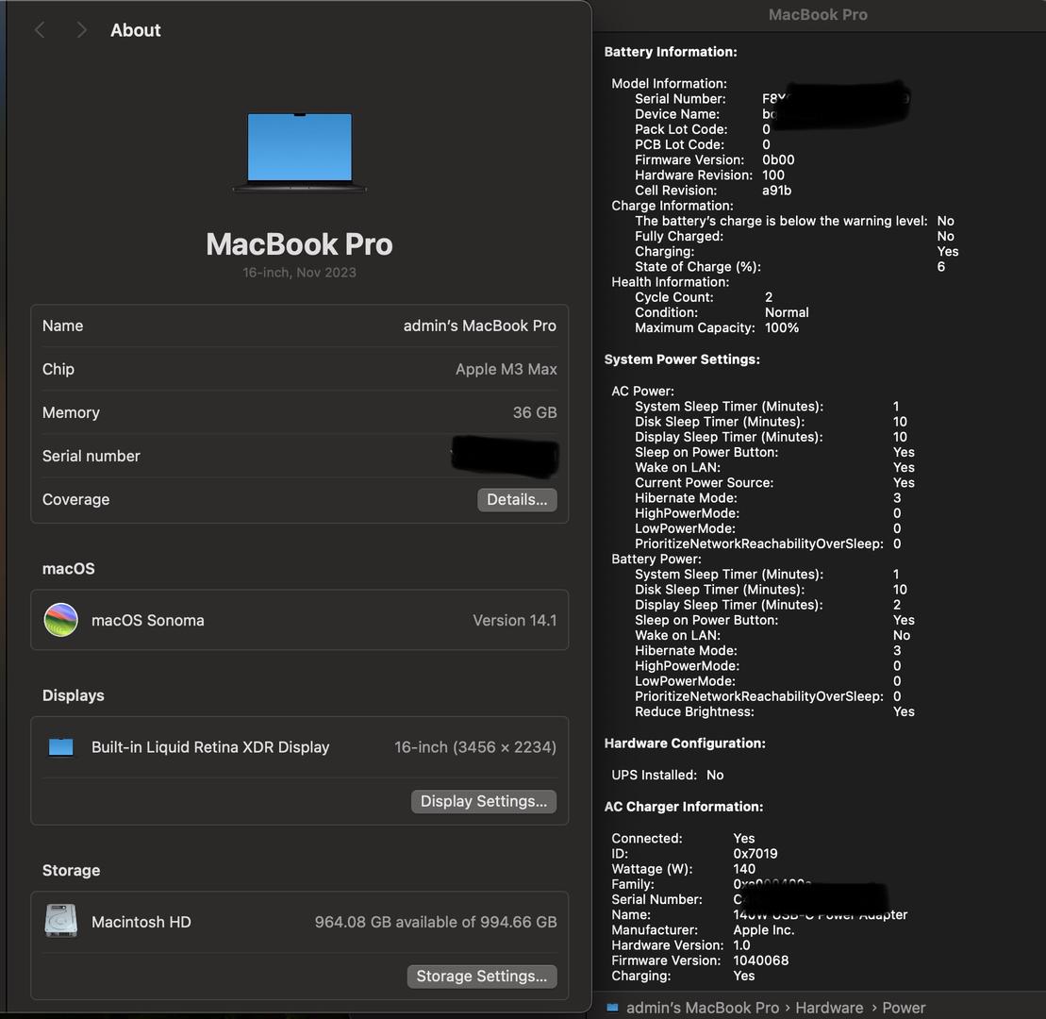
Task: Click the back navigation chevron
Action: pyautogui.click(x=40, y=30)
